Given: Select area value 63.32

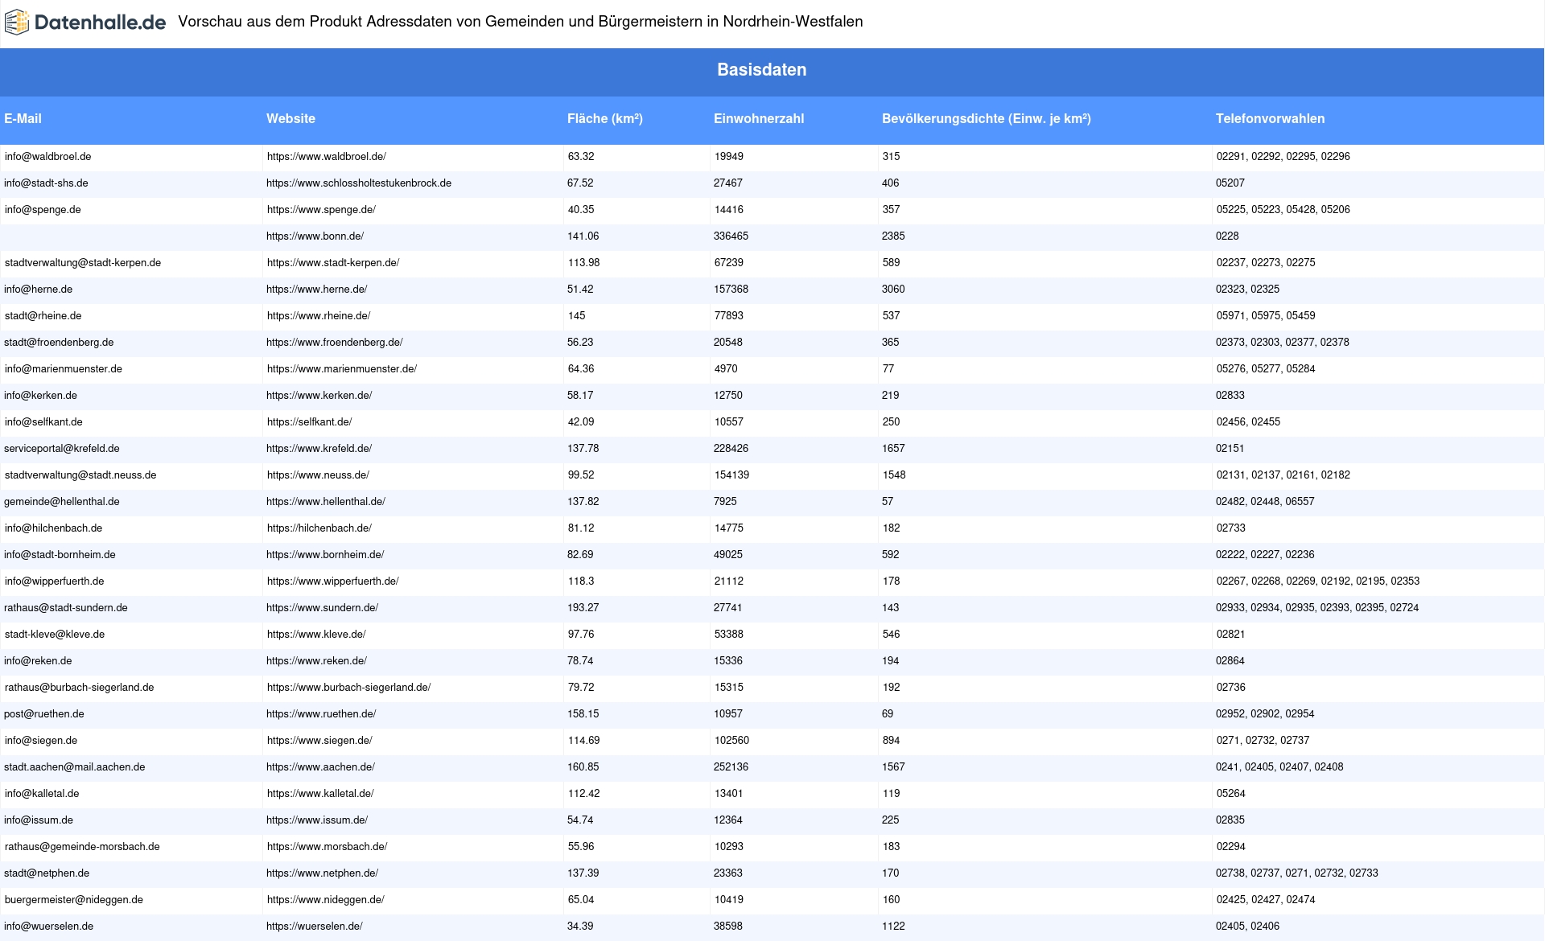Looking at the screenshot, I should 581,157.
